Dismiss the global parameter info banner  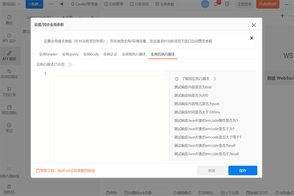tap(252, 38)
